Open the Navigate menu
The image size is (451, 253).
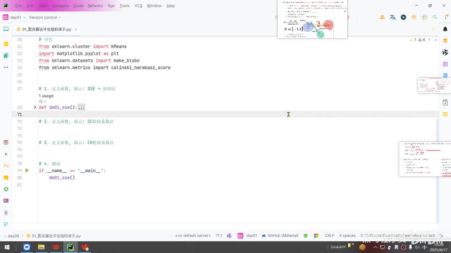click(61, 6)
